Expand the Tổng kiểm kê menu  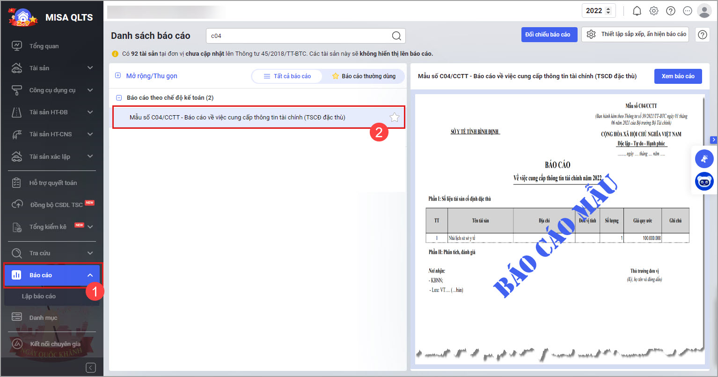(x=90, y=227)
